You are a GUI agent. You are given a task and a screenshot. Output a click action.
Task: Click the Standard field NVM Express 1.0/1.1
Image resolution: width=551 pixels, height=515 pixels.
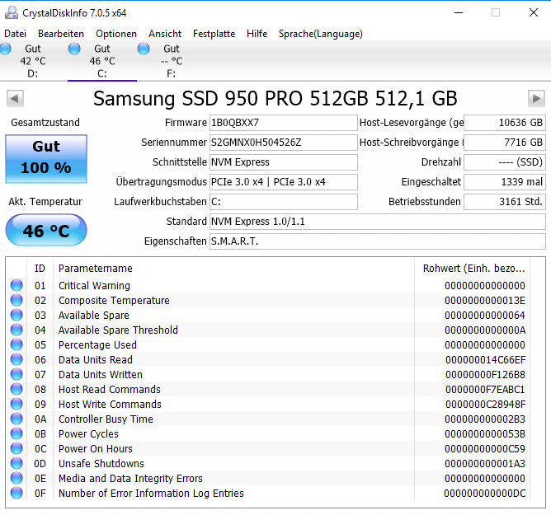pyautogui.click(x=378, y=222)
